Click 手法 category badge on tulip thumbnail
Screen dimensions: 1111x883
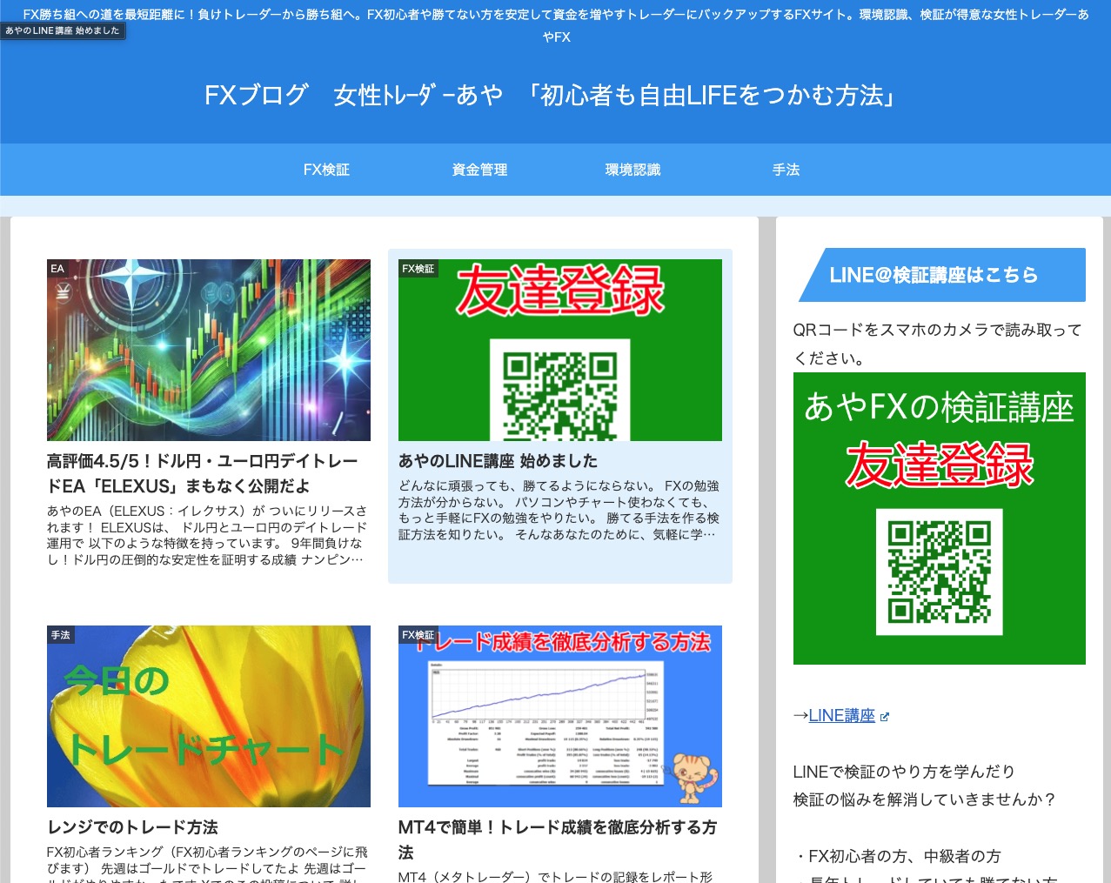(x=61, y=635)
